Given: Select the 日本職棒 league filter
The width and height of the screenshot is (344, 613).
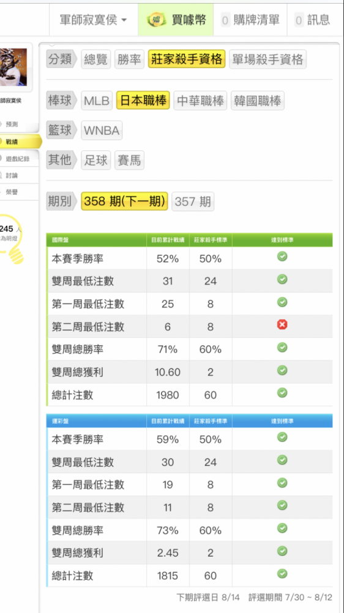Looking at the screenshot, I should 143,101.
